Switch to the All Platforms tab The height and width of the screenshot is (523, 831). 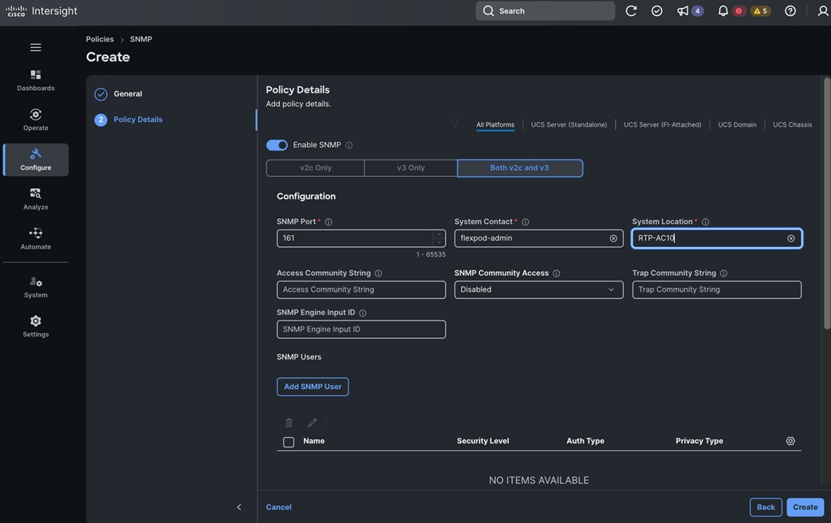(495, 125)
